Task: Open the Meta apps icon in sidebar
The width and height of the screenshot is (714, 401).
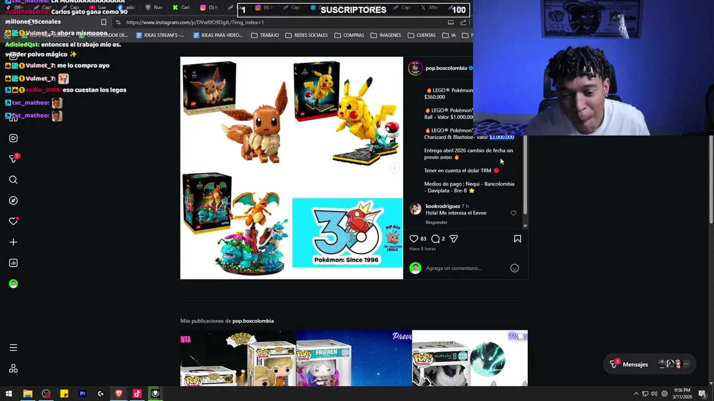Action: (x=13, y=369)
